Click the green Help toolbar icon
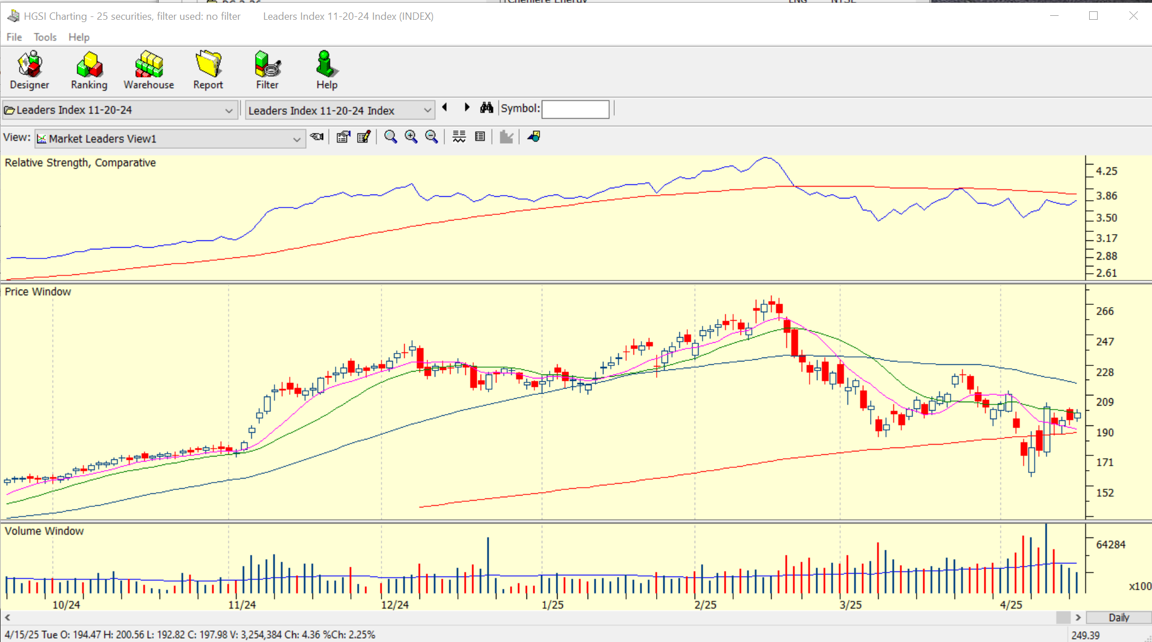 [327, 70]
